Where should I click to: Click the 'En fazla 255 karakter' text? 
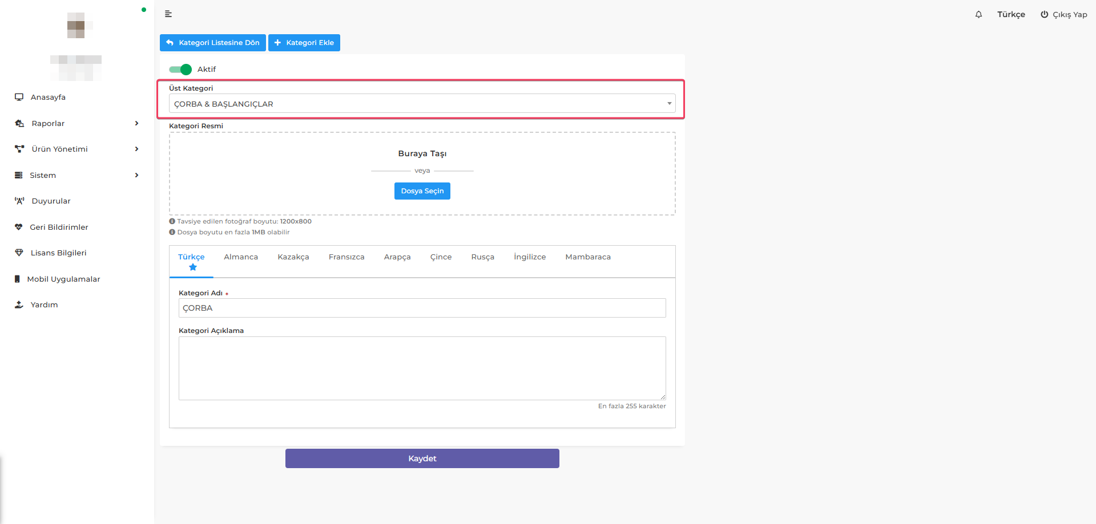[632, 407]
